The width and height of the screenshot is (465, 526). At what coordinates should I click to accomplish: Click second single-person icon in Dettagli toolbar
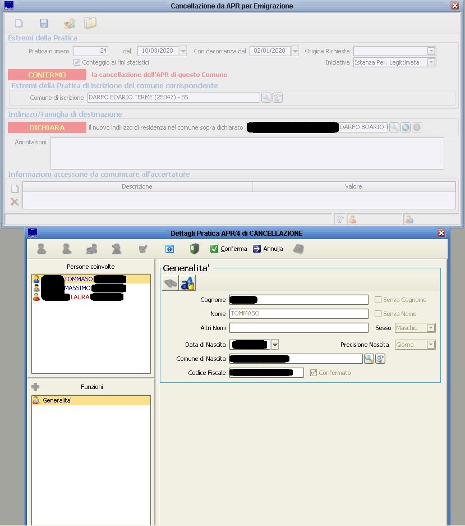[x=67, y=249]
